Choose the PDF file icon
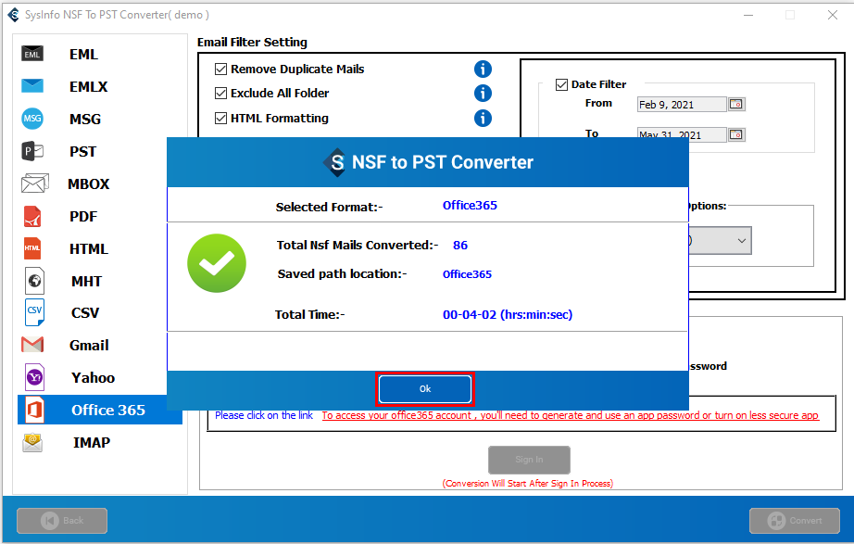854x544 pixels. coord(32,216)
